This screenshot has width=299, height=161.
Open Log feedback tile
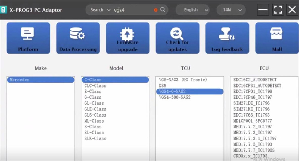(x=227, y=38)
